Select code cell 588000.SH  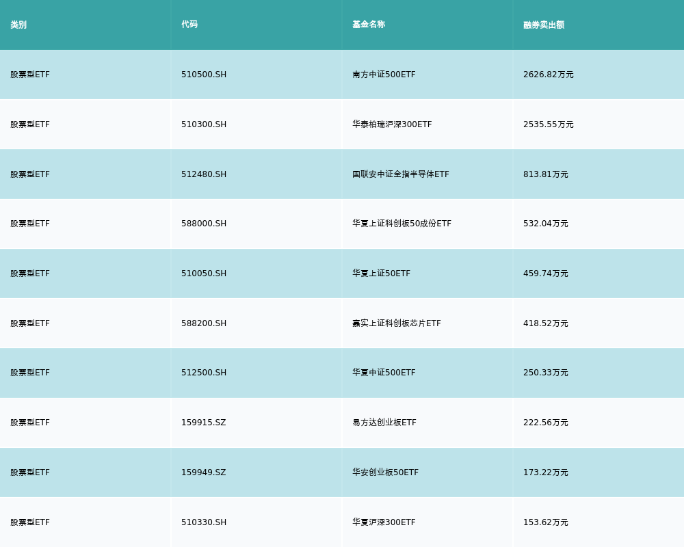click(204, 224)
